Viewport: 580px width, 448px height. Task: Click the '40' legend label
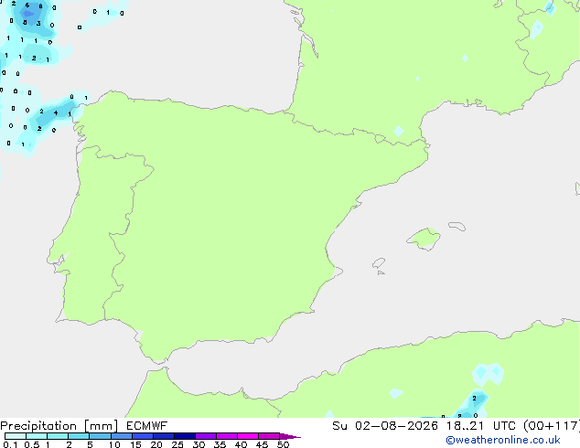[x=241, y=444]
